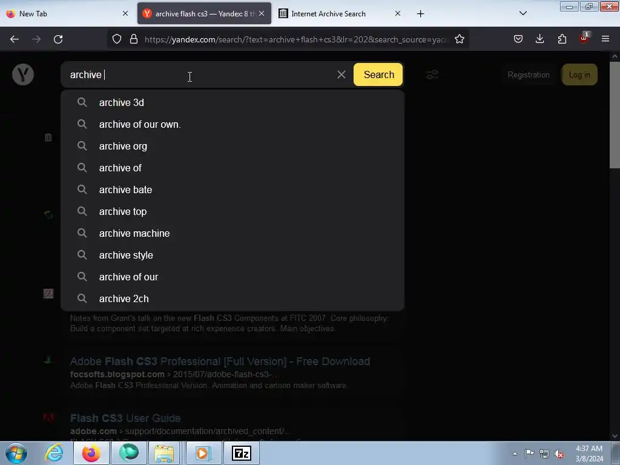Open a new tab with plus button
Image resolution: width=620 pixels, height=465 pixels.
tap(420, 14)
